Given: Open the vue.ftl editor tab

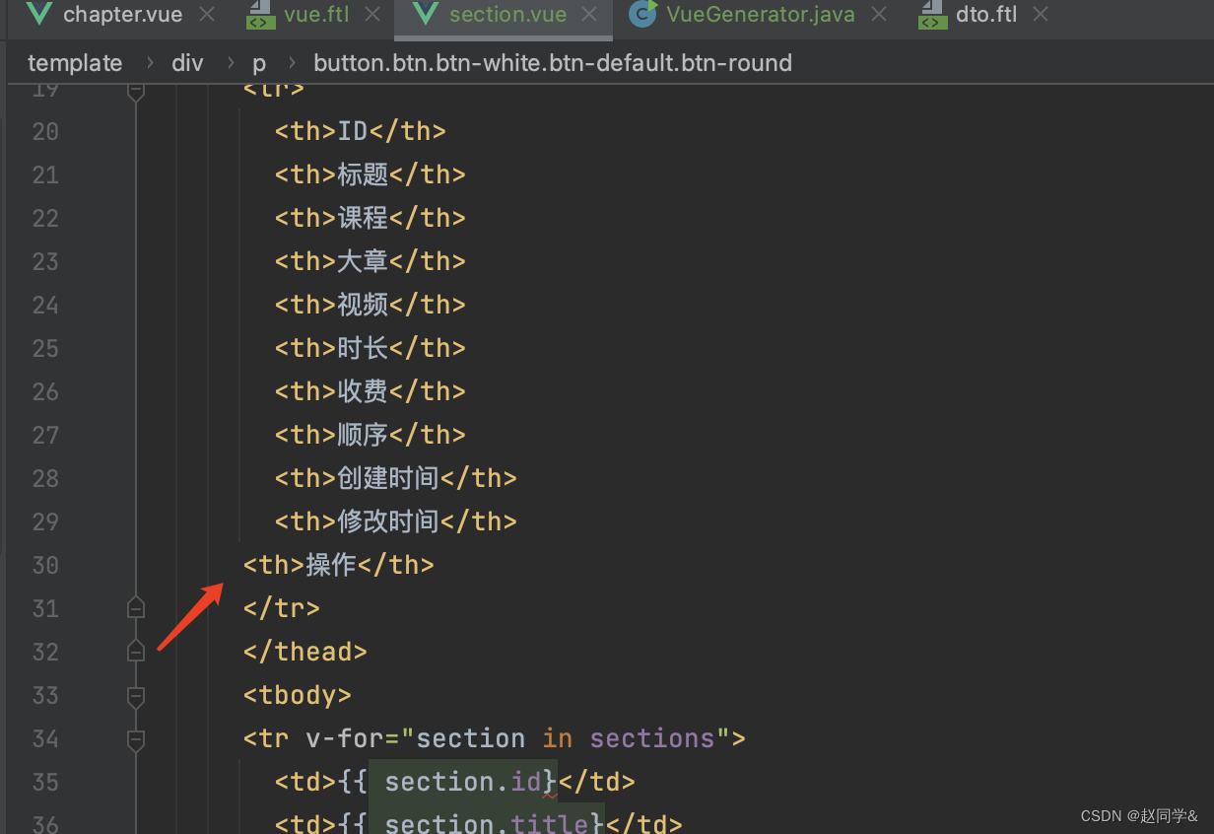Looking at the screenshot, I should pos(316,15).
